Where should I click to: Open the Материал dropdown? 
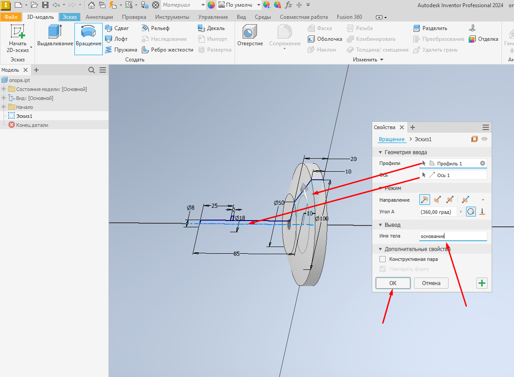pos(203,5)
